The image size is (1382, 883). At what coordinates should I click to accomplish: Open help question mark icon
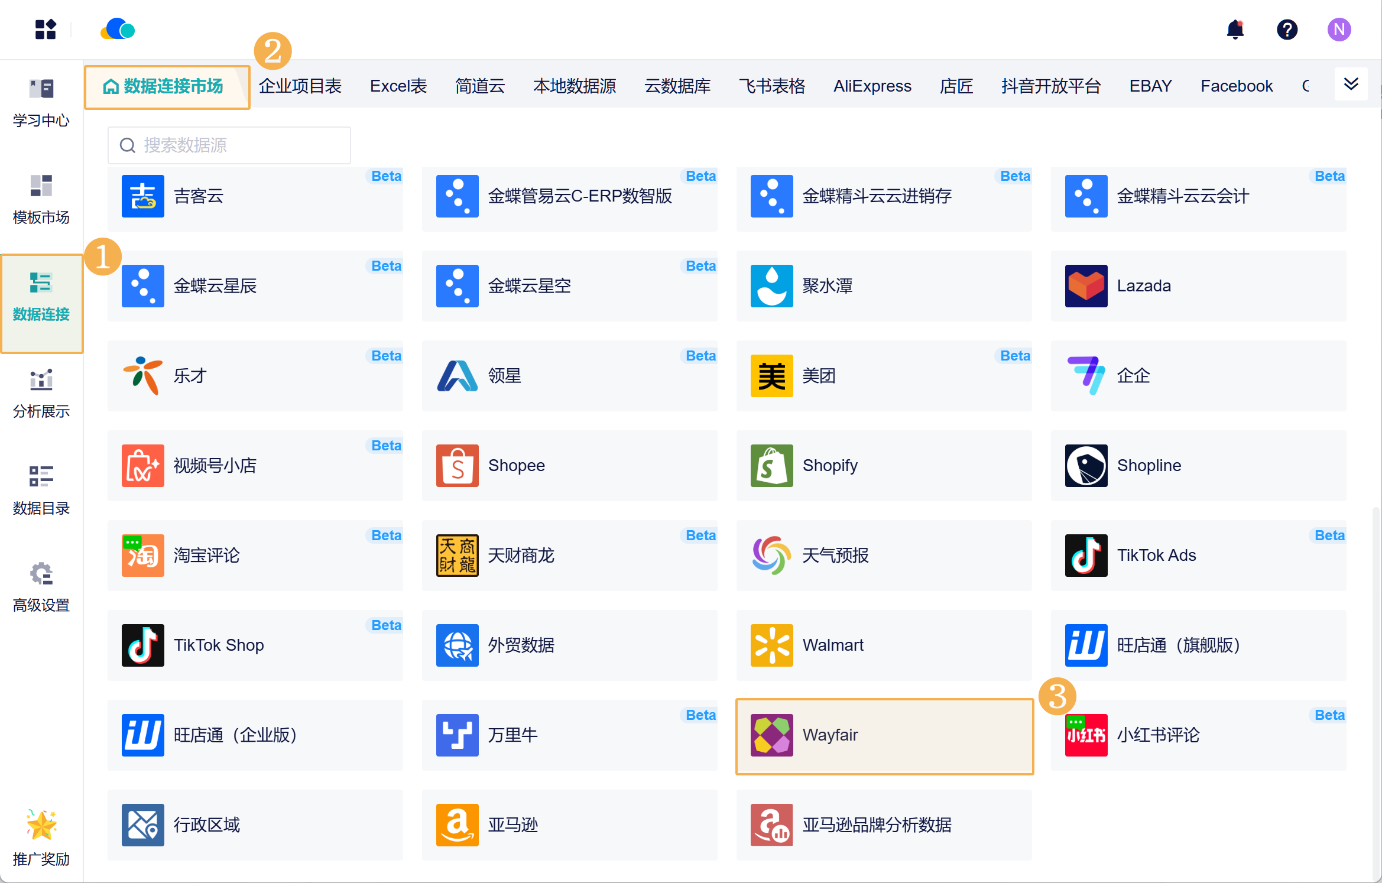[1287, 29]
